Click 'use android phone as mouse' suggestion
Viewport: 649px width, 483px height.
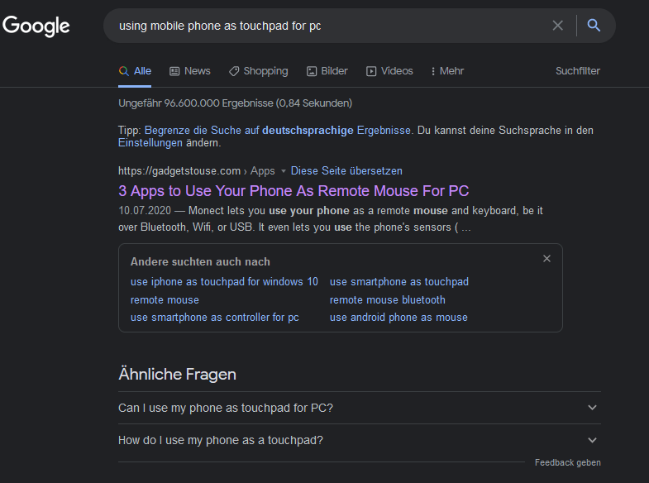[398, 317]
